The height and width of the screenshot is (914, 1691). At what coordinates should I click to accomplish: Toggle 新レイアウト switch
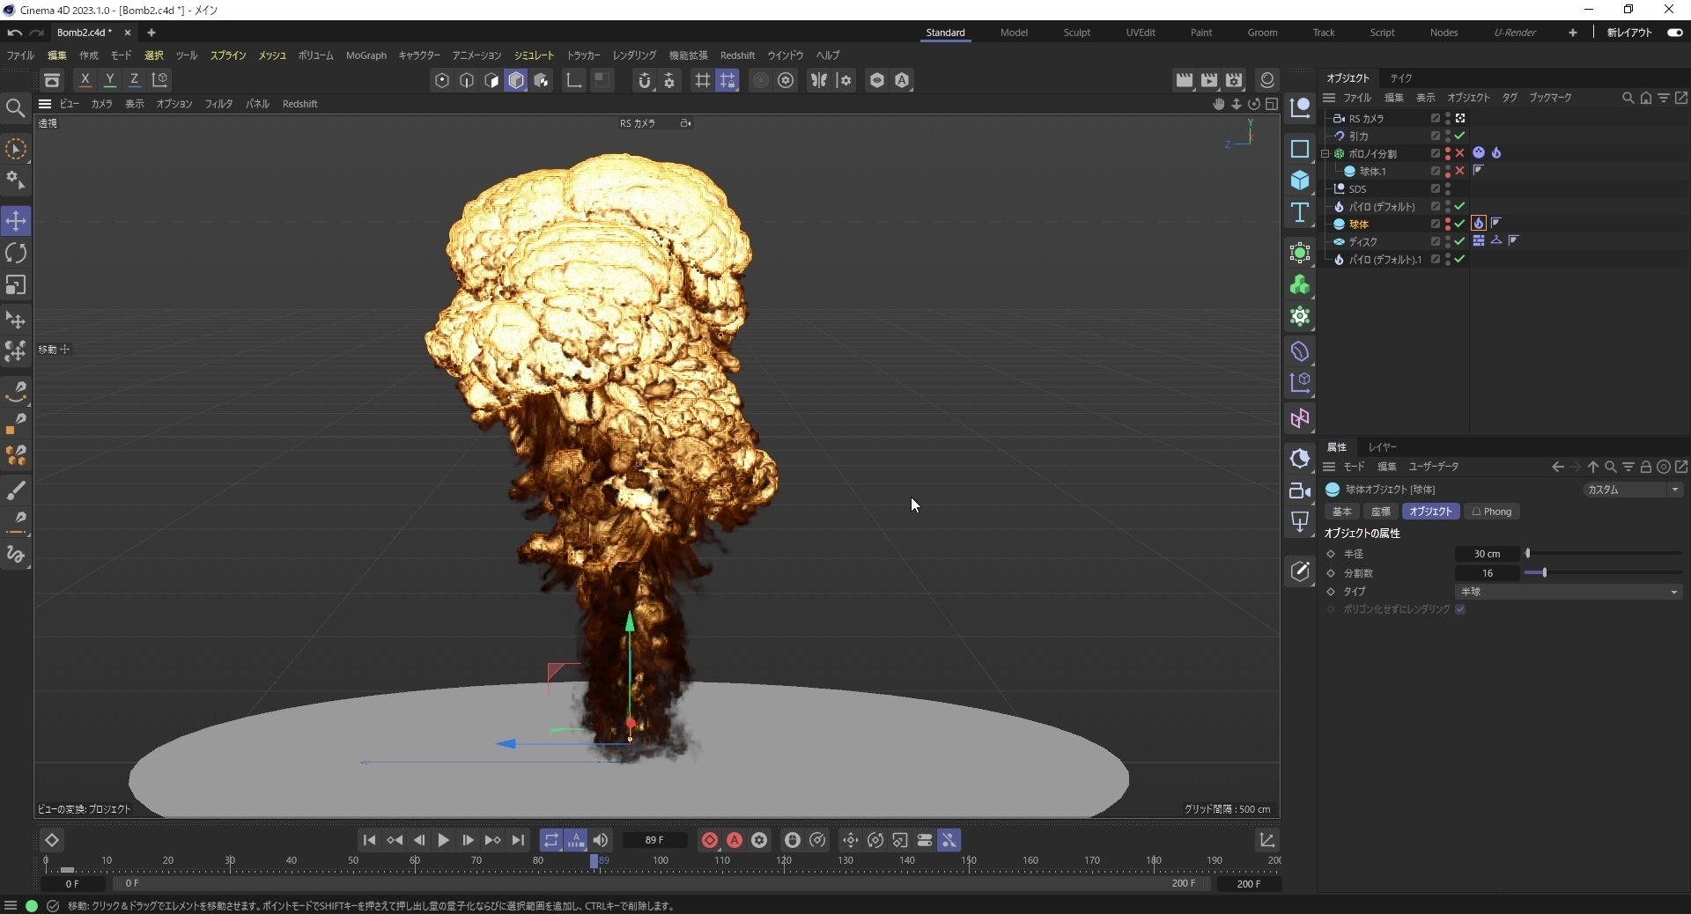[x=1674, y=33]
